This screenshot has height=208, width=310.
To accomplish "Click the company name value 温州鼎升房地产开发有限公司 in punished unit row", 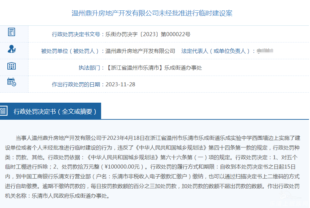I will coord(140,51).
